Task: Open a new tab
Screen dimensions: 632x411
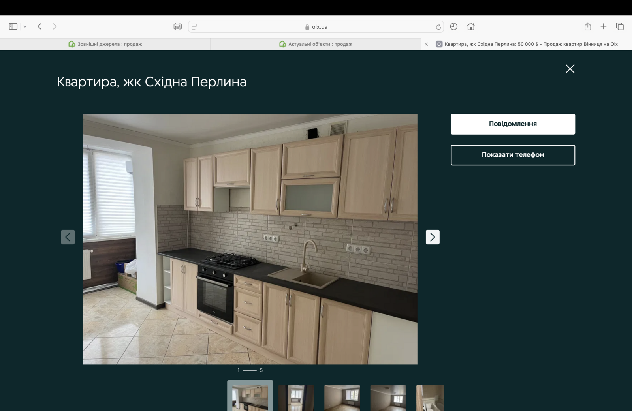Action: [x=603, y=26]
